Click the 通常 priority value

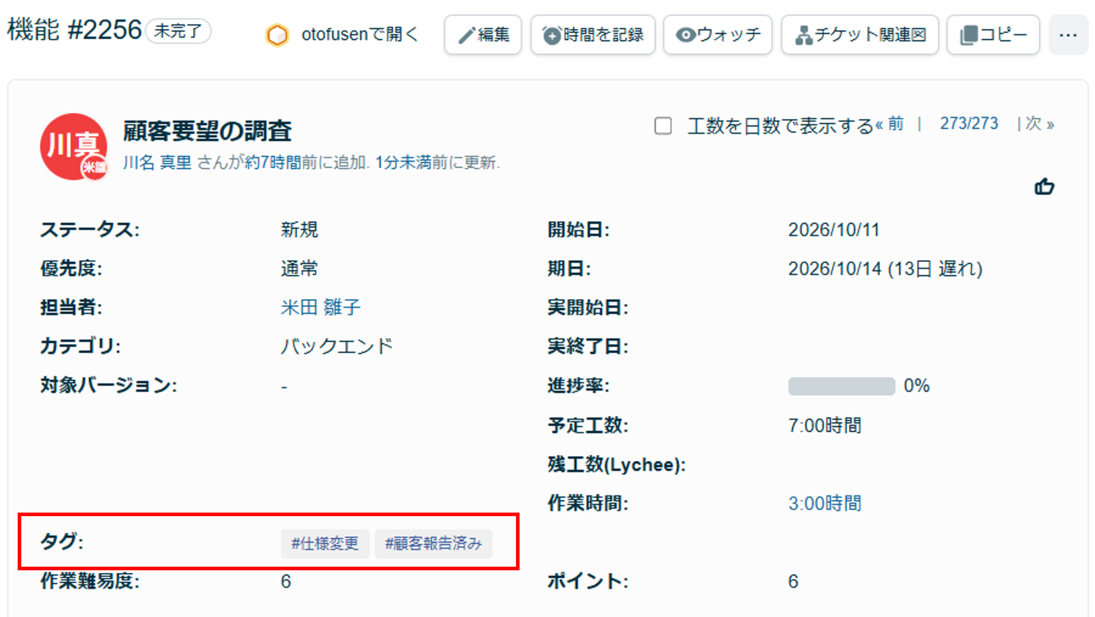[x=299, y=269]
